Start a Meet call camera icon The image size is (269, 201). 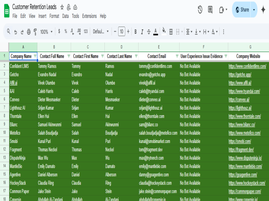pos(221,10)
